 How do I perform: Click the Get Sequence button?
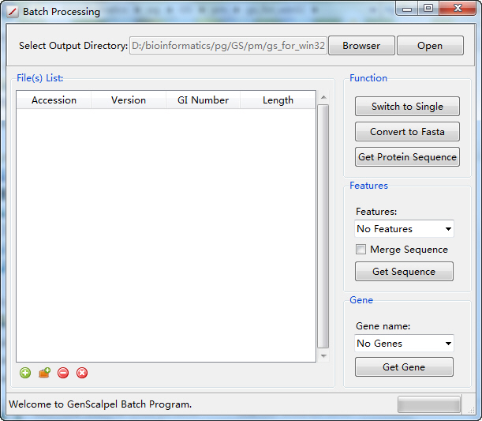click(404, 272)
